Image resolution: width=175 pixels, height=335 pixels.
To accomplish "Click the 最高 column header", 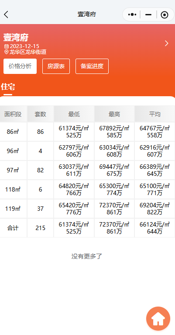I will [x=114, y=114].
